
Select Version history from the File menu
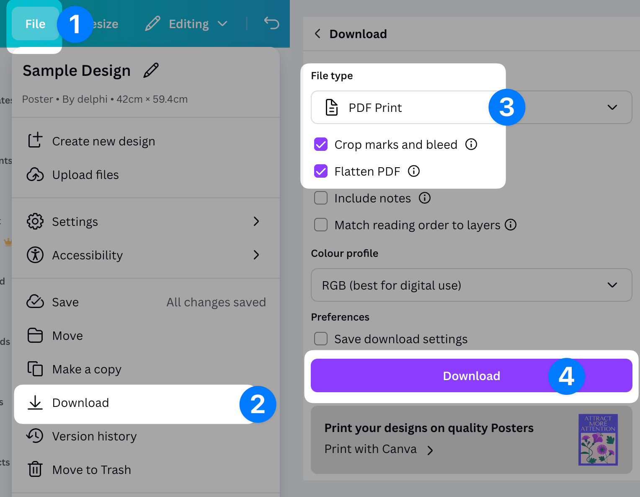pyautogui.click(x=94, y=436)
